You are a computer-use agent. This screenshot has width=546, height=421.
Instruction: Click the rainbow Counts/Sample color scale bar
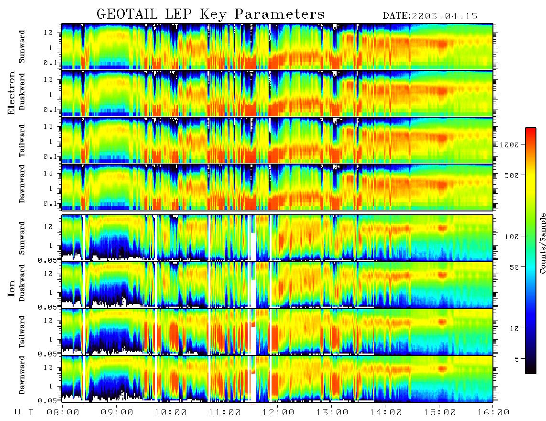click(530, 251)
